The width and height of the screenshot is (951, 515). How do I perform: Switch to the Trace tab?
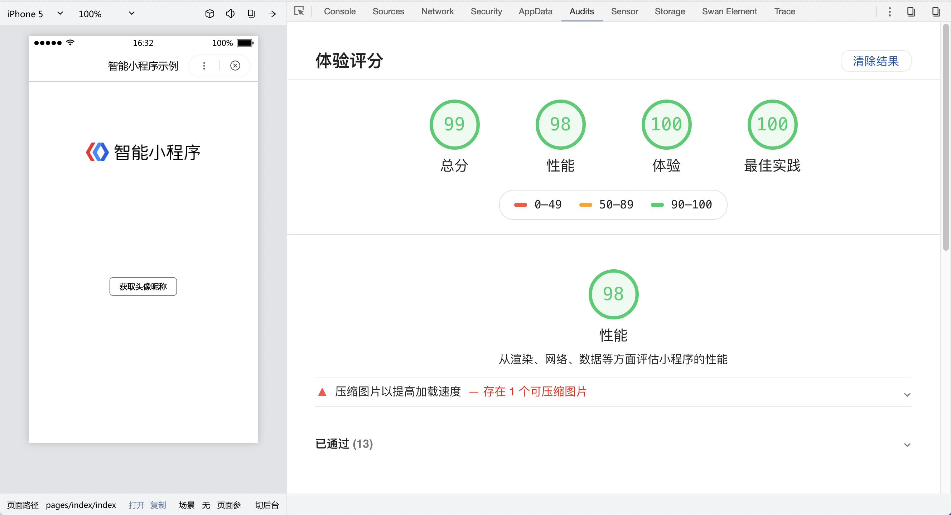tap(785, 11)
